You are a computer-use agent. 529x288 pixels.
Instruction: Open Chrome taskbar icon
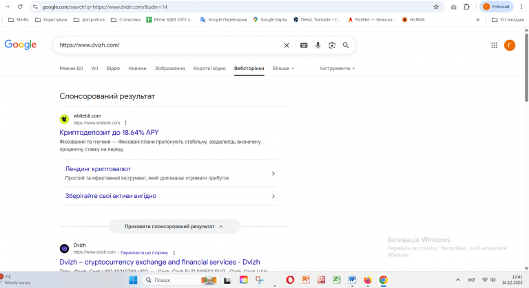[383, 280]
